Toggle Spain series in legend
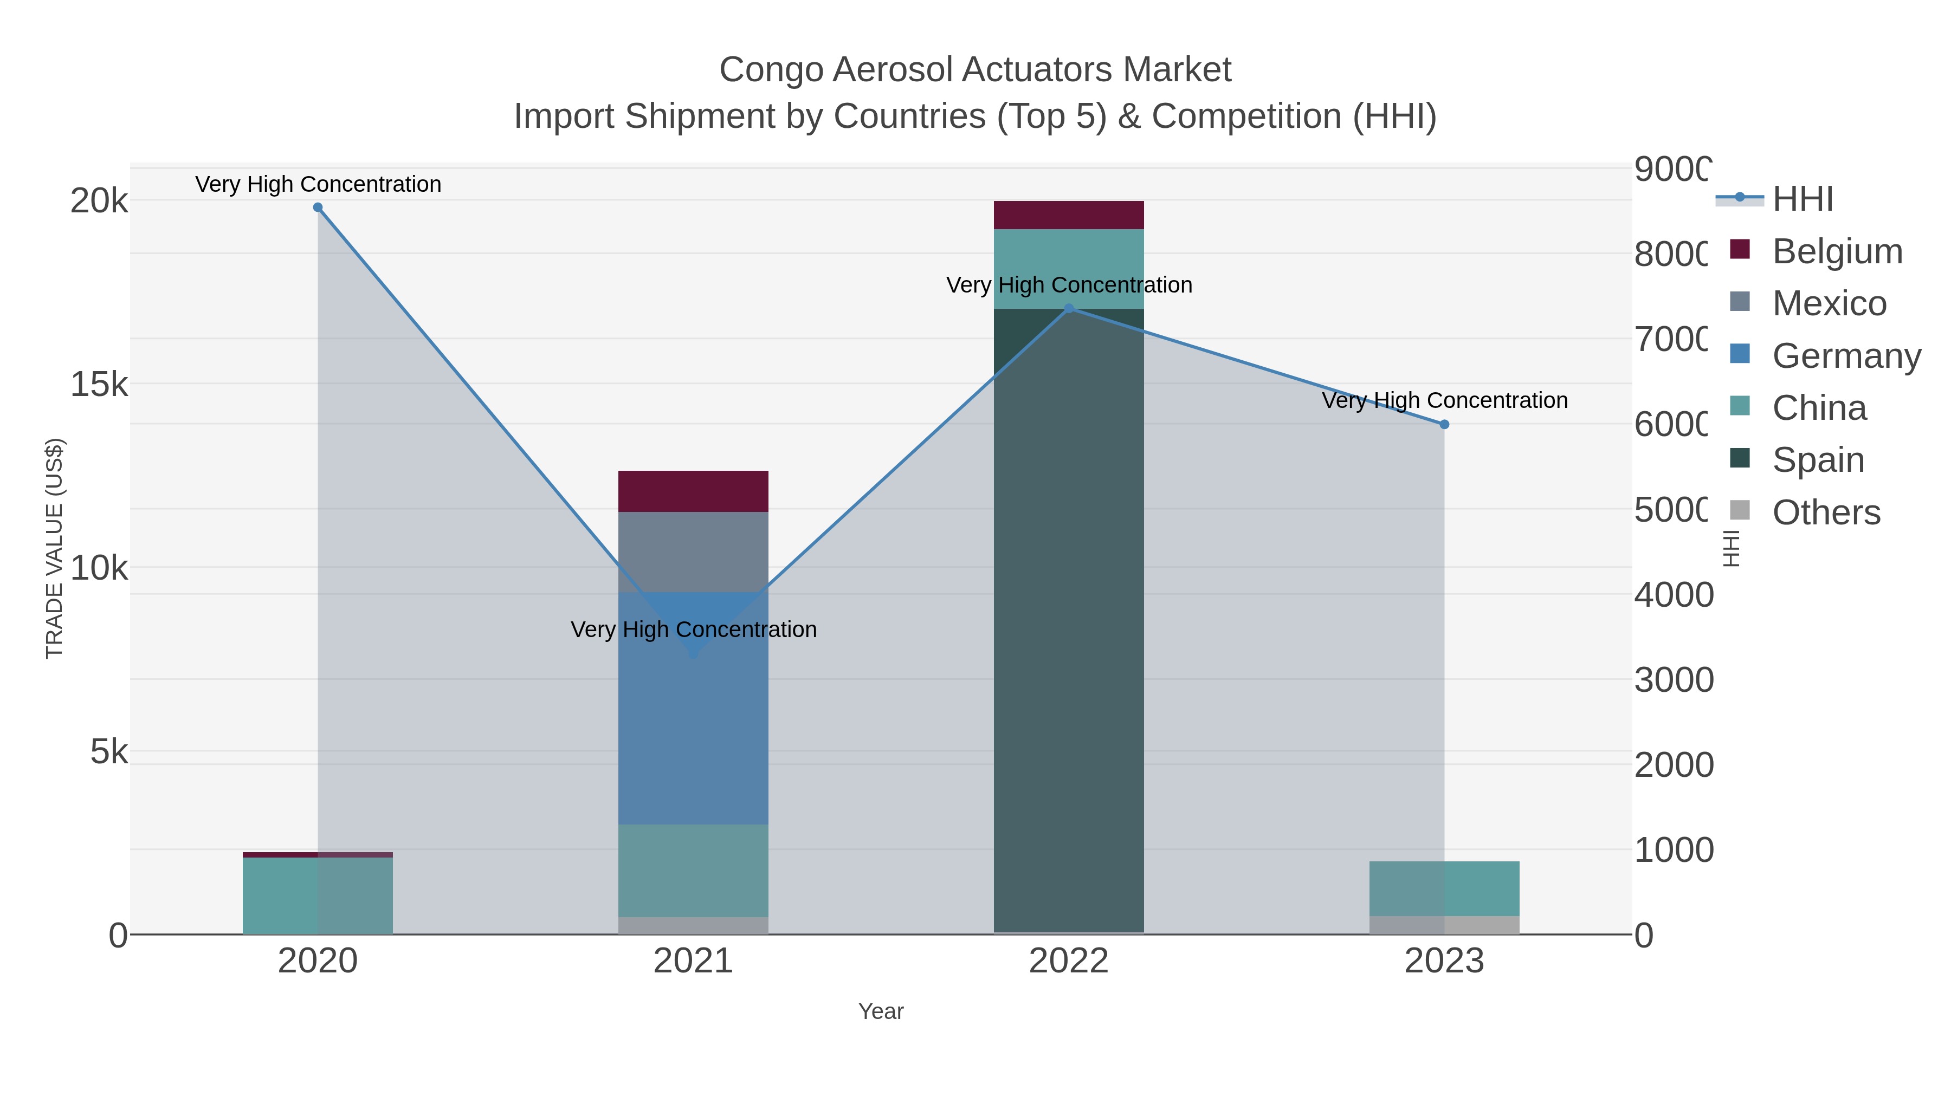1951x1097 pixels. click(x=1797, y=459)
